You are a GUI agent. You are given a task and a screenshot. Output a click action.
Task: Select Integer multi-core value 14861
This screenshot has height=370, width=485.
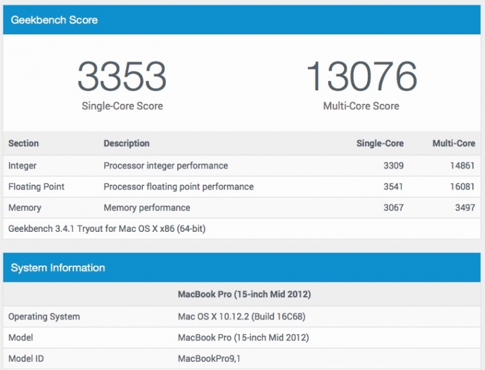click(x=462, y=166)
